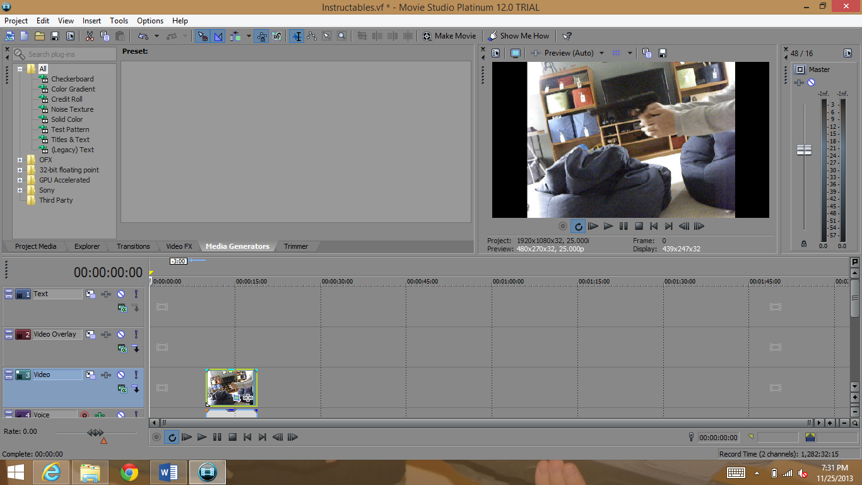
Task: Click the playback Rate slider
Action: [96, 433]
